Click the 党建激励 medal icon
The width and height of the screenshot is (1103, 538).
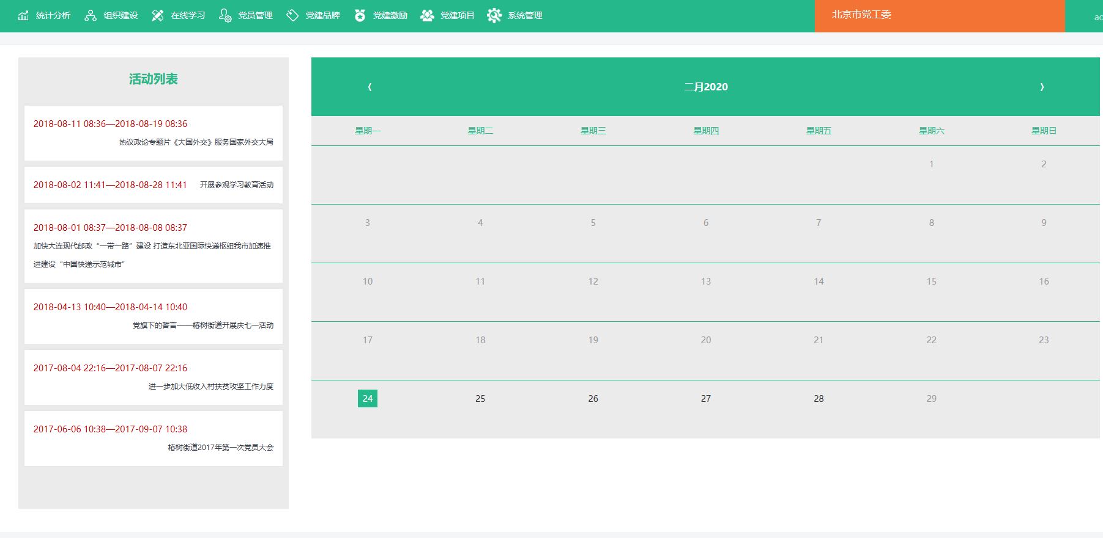(360, 15)
